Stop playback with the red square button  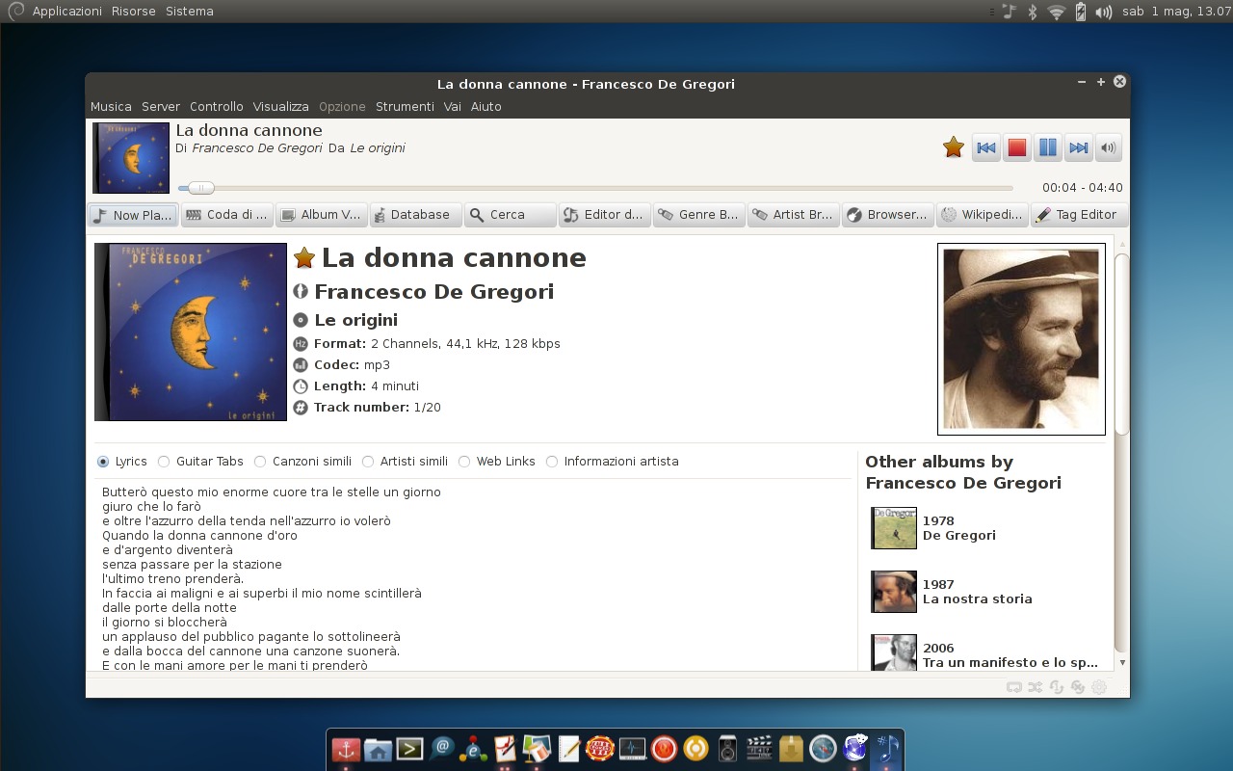click(1016, 147)
